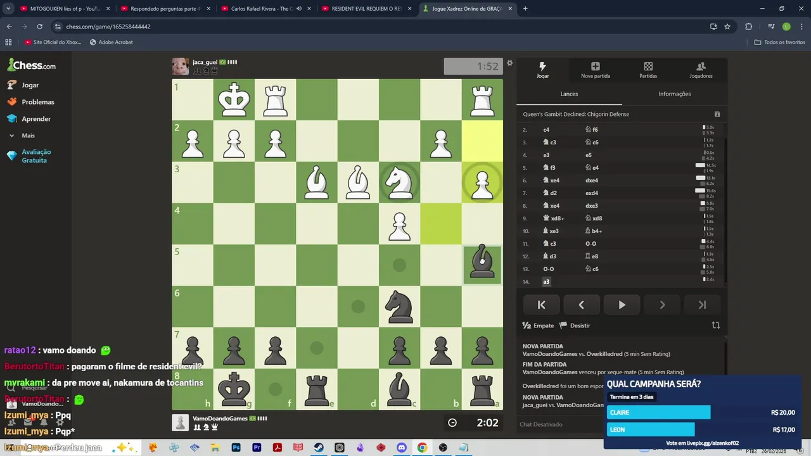Open Discord from the taskbar

tap(401, 448)
